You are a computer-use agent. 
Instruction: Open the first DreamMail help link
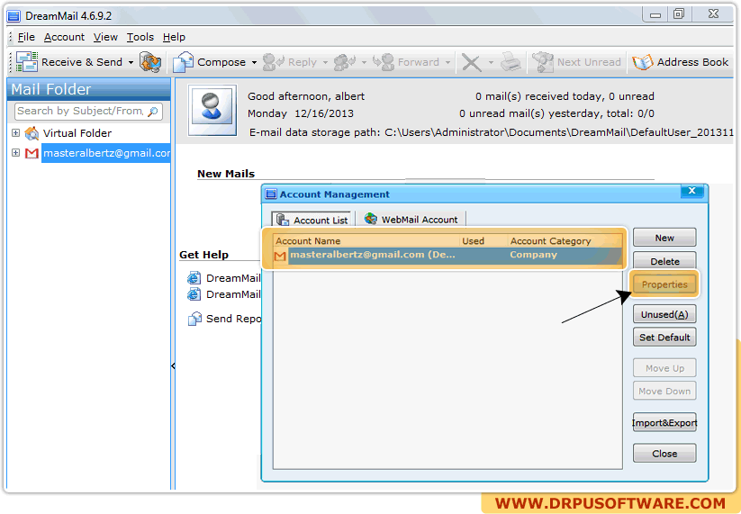pos(233,278)
